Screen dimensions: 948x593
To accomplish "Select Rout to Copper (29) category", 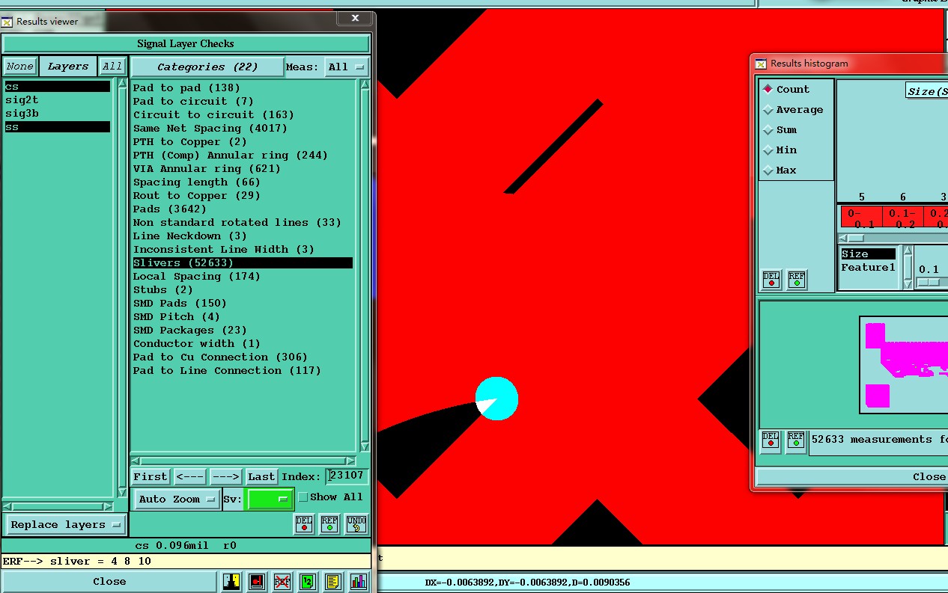I will pos(243,195).
